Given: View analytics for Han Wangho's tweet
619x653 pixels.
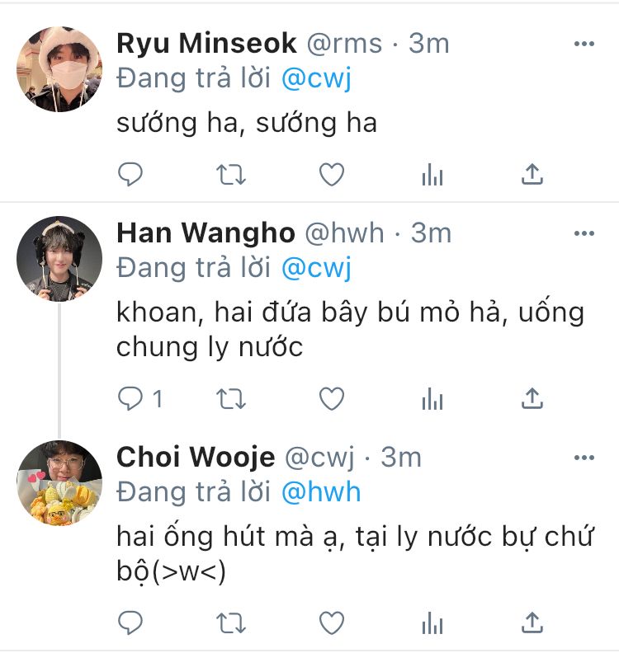Looking at the screenshot, I should [432, 399].
